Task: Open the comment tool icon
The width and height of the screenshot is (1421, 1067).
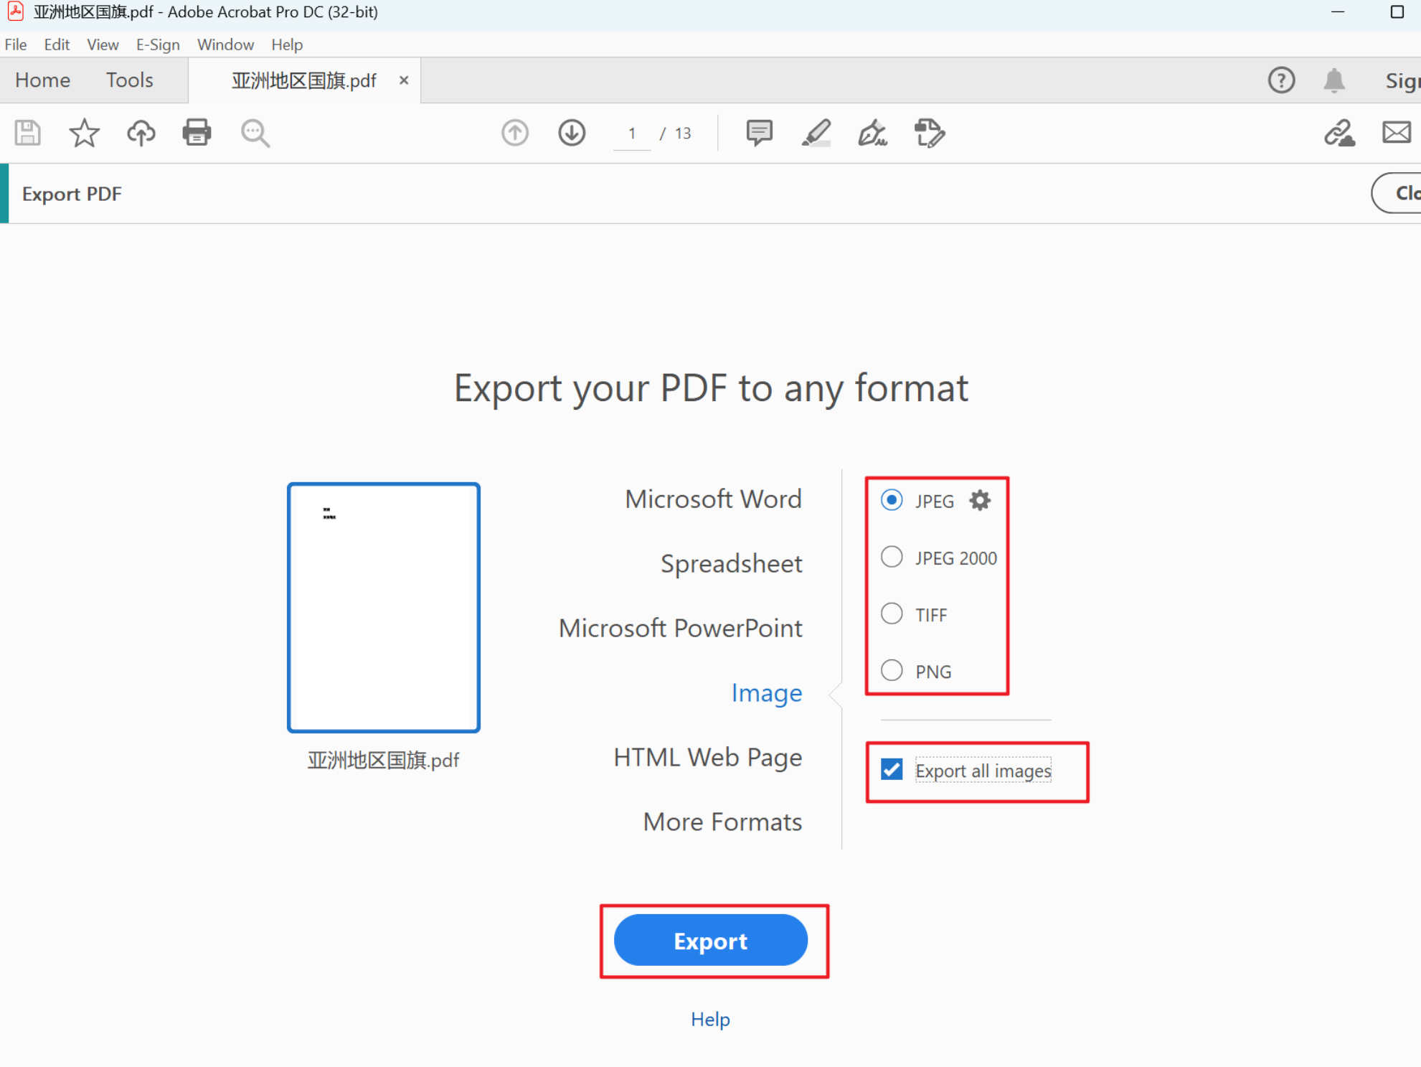Action: point(758,133)
